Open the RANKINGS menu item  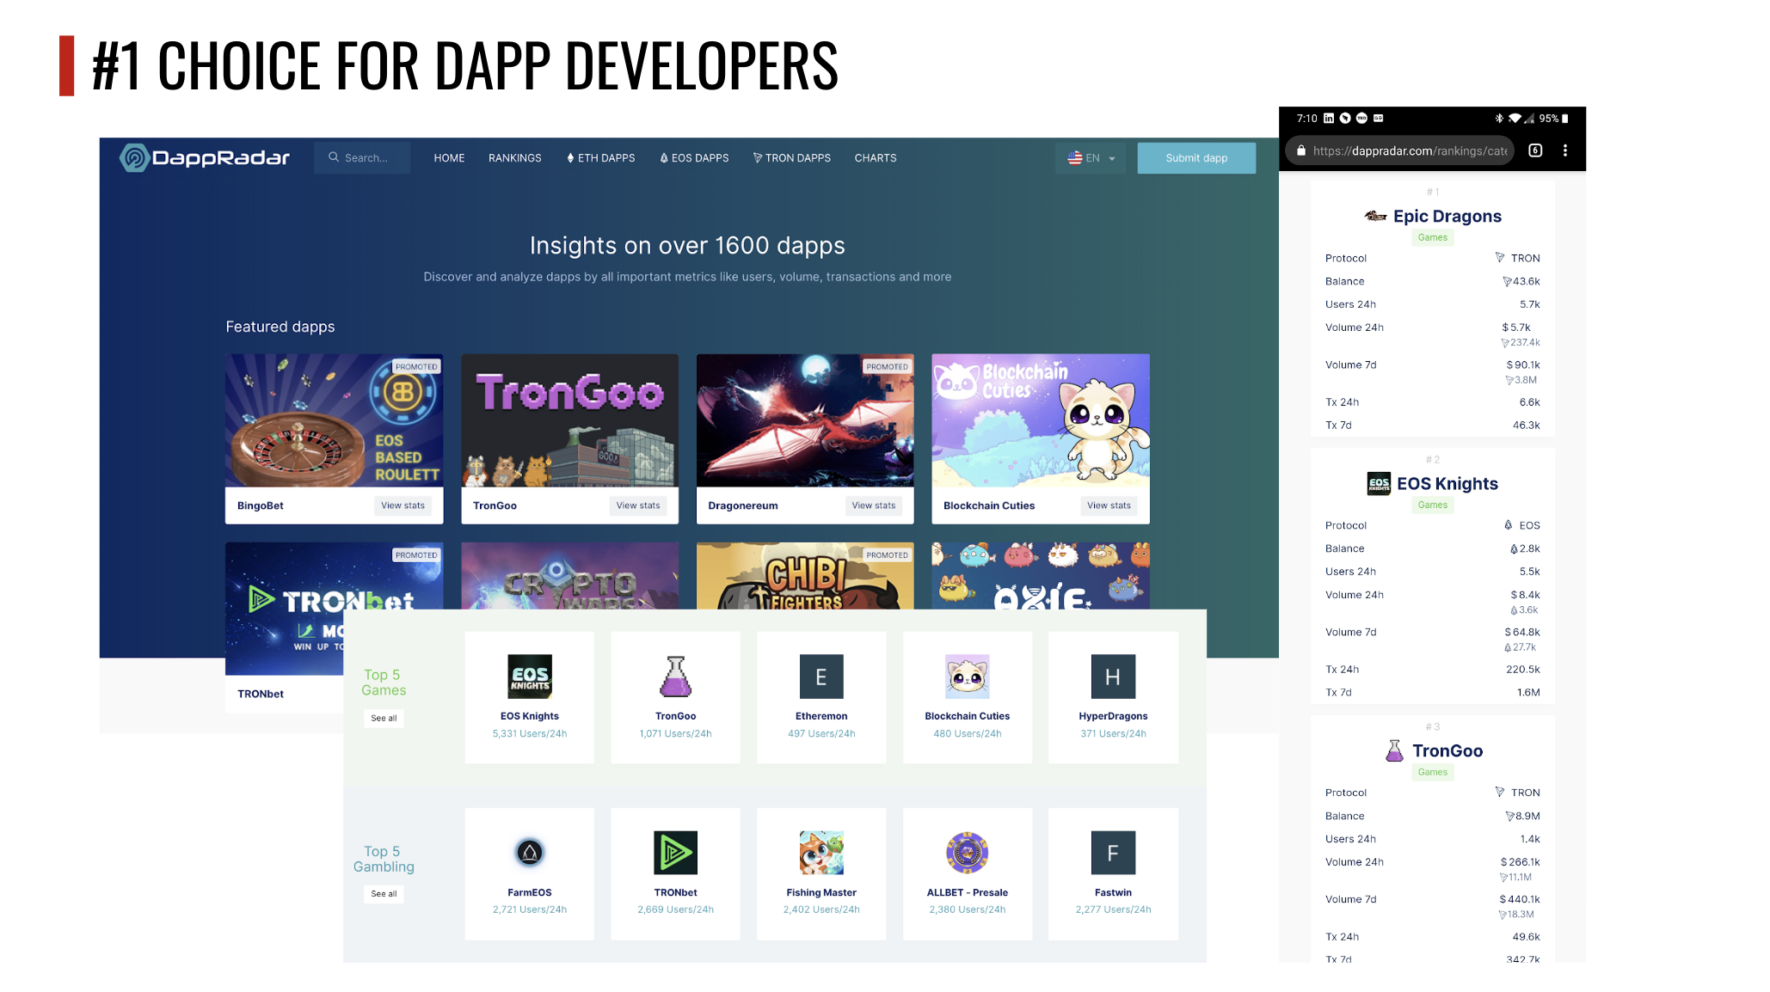515,158
